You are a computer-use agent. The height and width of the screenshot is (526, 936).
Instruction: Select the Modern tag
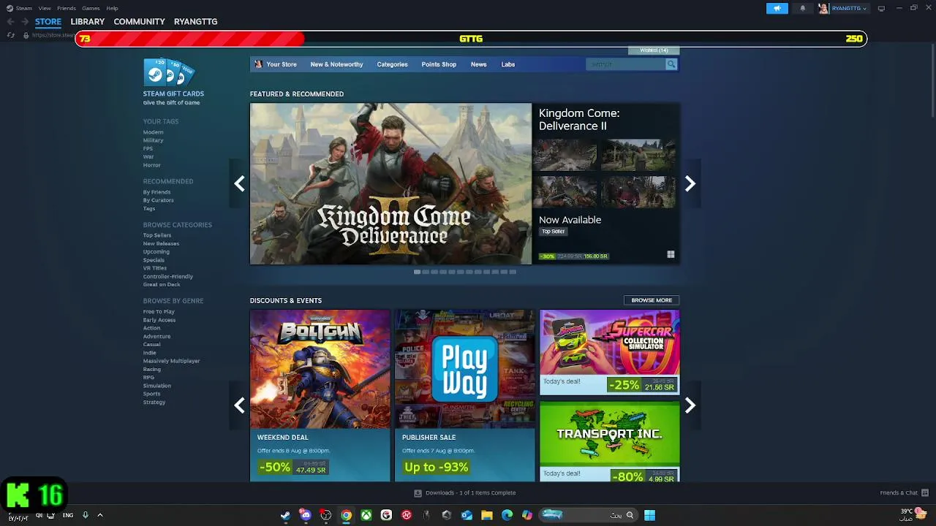[x=153, y=132]
